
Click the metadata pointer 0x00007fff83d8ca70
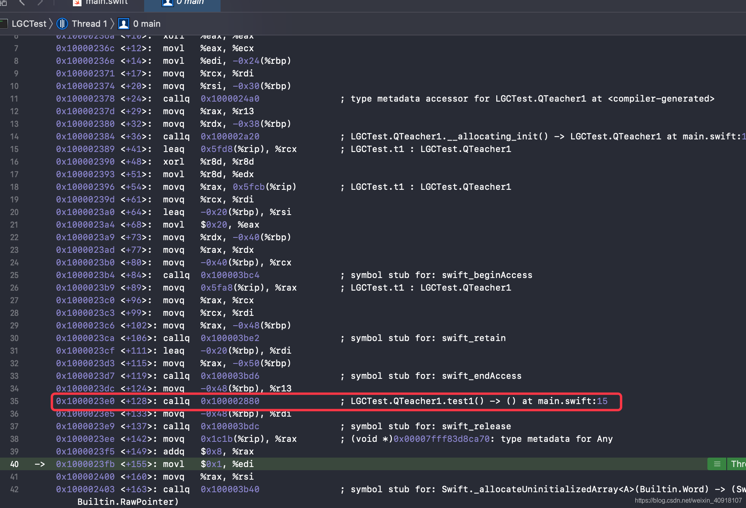[x=442, y=439]
